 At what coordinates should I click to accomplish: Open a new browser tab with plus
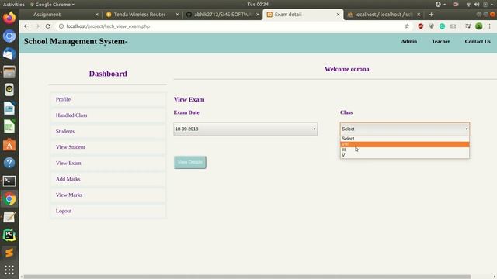point(431,15)
